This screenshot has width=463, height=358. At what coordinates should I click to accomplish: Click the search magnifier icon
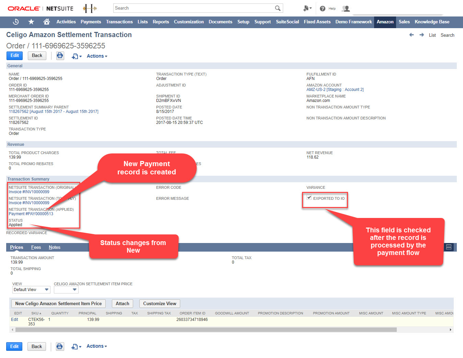pos(278,8)
